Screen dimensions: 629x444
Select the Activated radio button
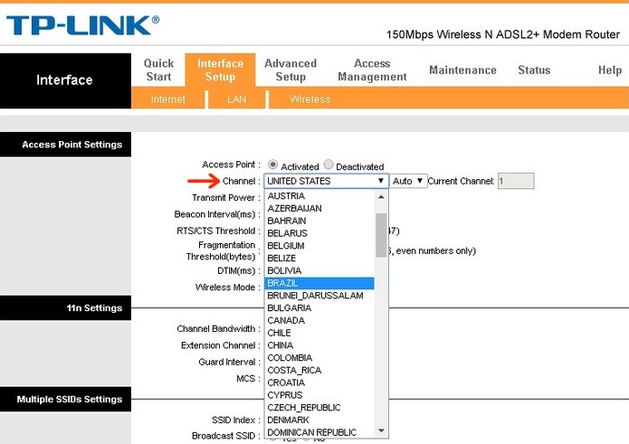tap(272, 165)
